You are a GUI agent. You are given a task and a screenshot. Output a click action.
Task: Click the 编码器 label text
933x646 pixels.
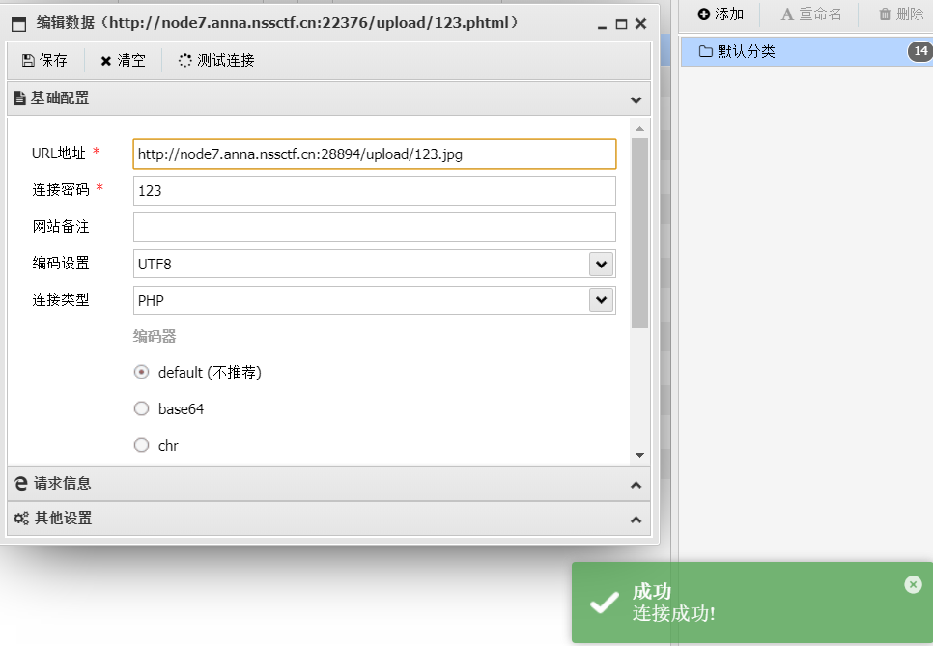pos(155,337)
